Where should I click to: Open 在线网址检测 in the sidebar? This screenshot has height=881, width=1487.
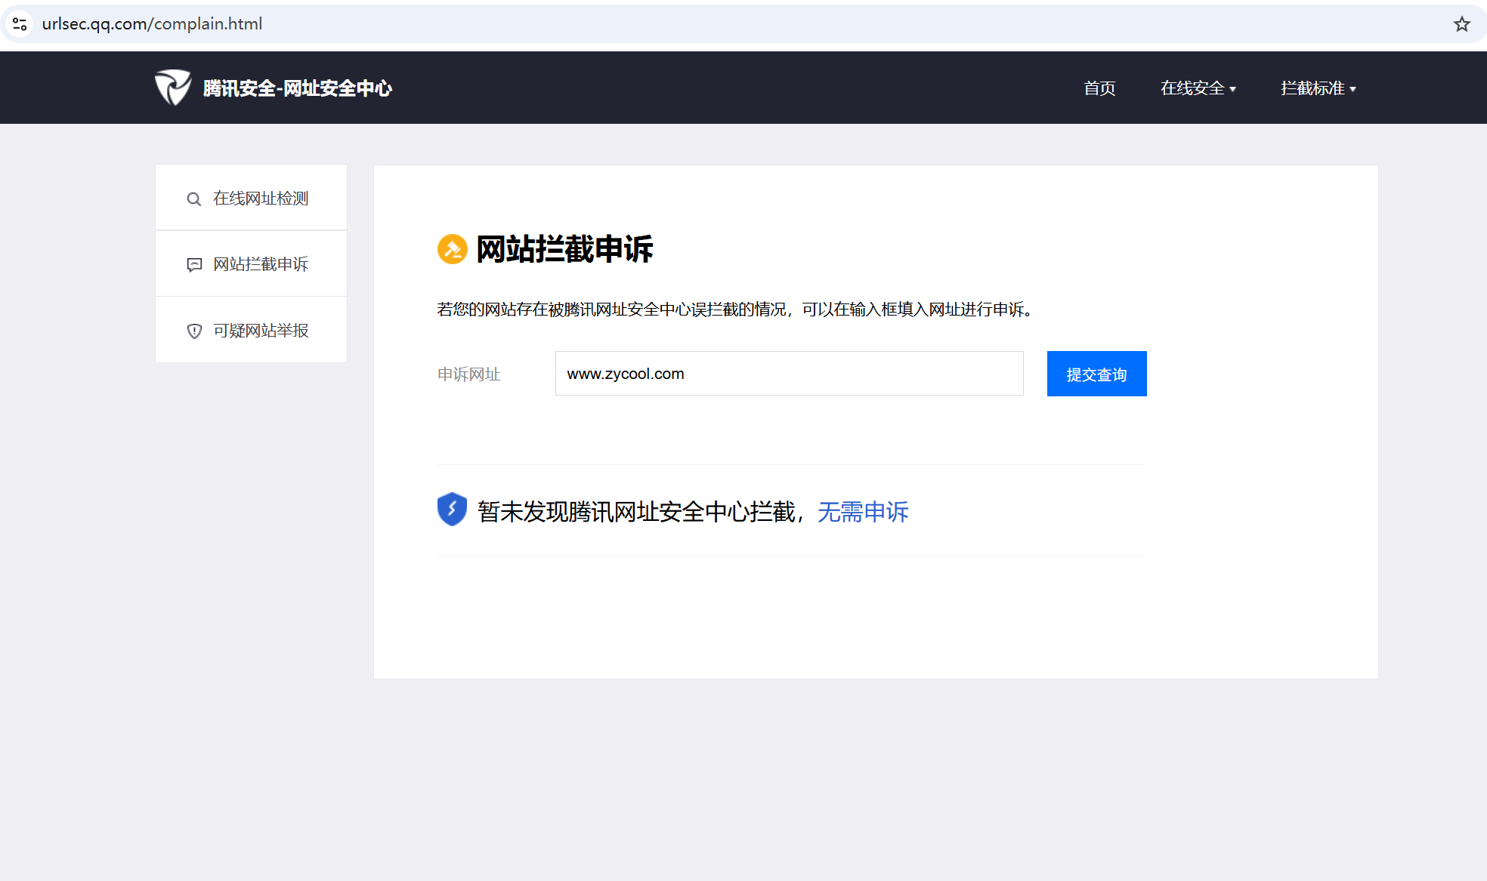click(261, 199)
